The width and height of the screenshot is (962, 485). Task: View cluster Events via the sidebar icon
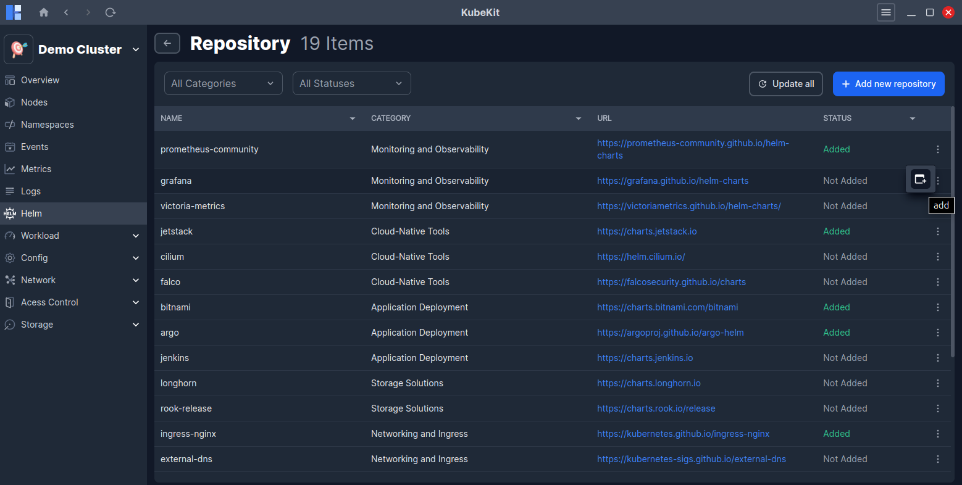click(x=9, y=146)
